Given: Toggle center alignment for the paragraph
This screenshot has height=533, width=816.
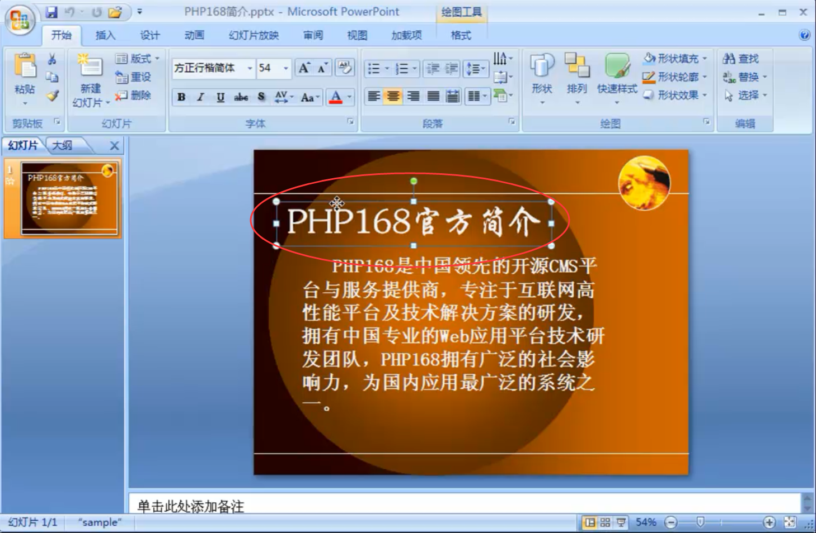Looking at the screenshot, I should pyautogui.click(x=392, y=97).
